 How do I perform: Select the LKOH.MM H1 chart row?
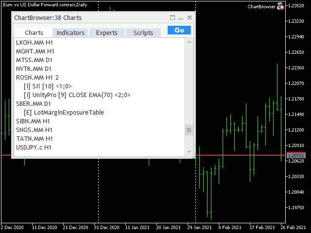[100, 43]
